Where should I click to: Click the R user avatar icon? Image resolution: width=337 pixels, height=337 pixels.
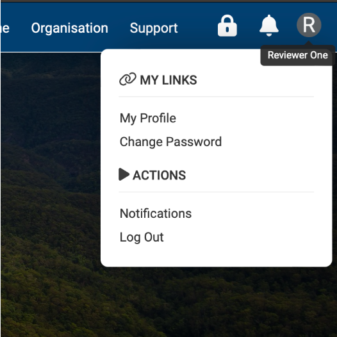pyautogui.click(x=309, y=25)
